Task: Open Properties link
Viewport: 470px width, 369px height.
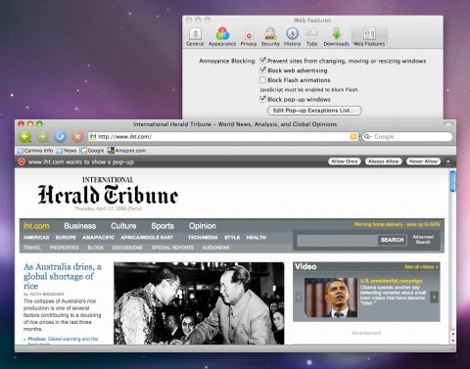Action: [x=65, y=248]
